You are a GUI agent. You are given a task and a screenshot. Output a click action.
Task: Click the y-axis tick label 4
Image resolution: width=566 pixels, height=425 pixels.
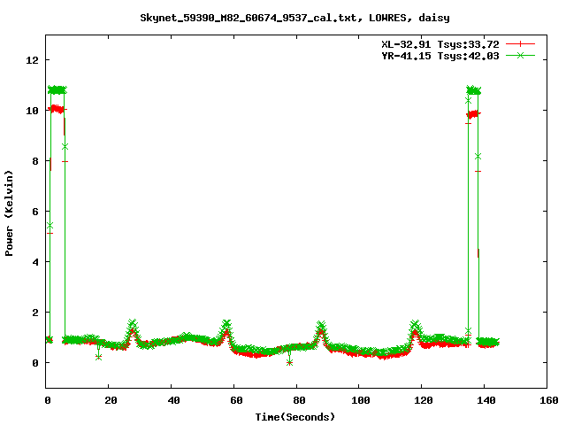click(35, 262)
